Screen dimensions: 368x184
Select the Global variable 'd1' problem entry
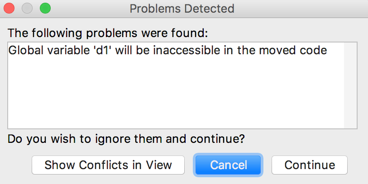pos(167,50)
